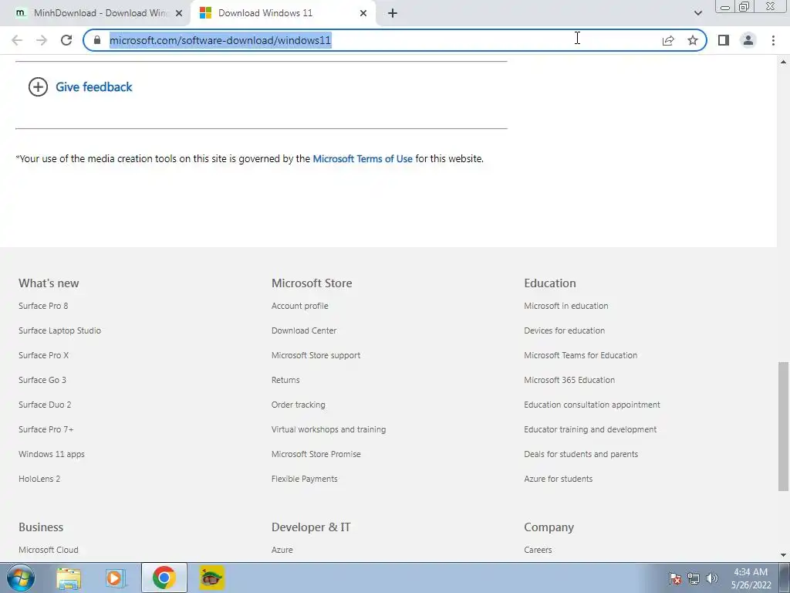The image size is (790, 593).
Task: Open Download Center link
Action: click(x=304, y=330)
